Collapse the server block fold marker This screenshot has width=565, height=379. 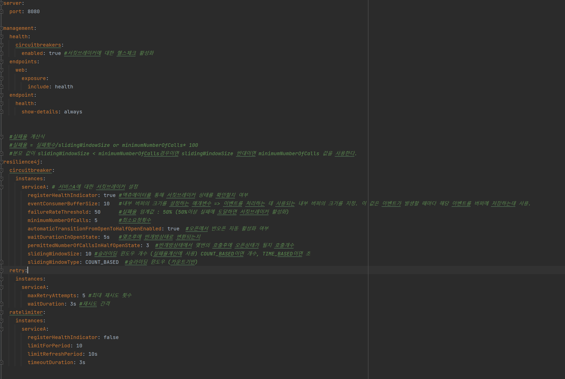[x=1, y=3]
